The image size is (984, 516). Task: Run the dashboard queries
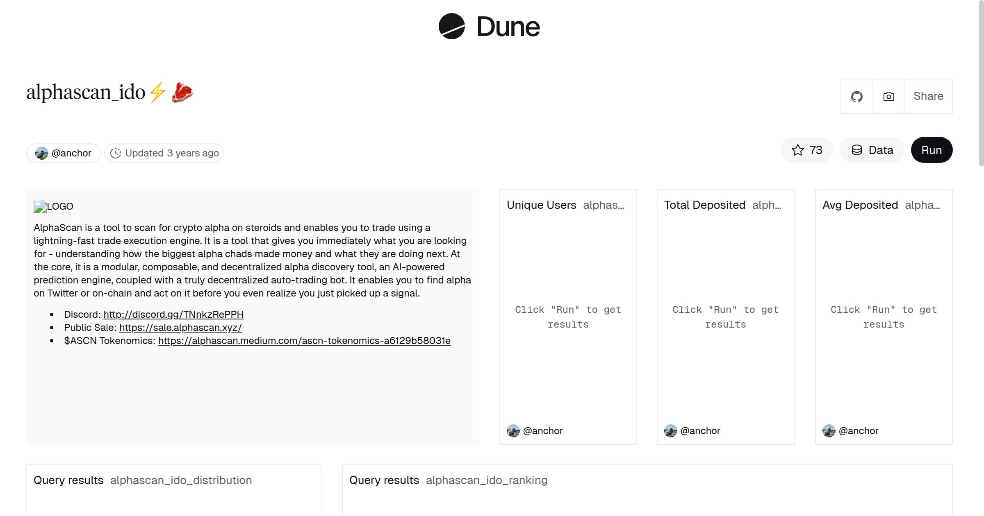tap(932, 150)
